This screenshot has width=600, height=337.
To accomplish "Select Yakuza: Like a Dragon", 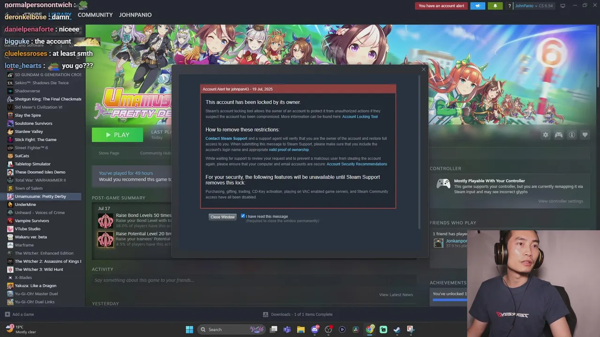I will coord(36,286).
